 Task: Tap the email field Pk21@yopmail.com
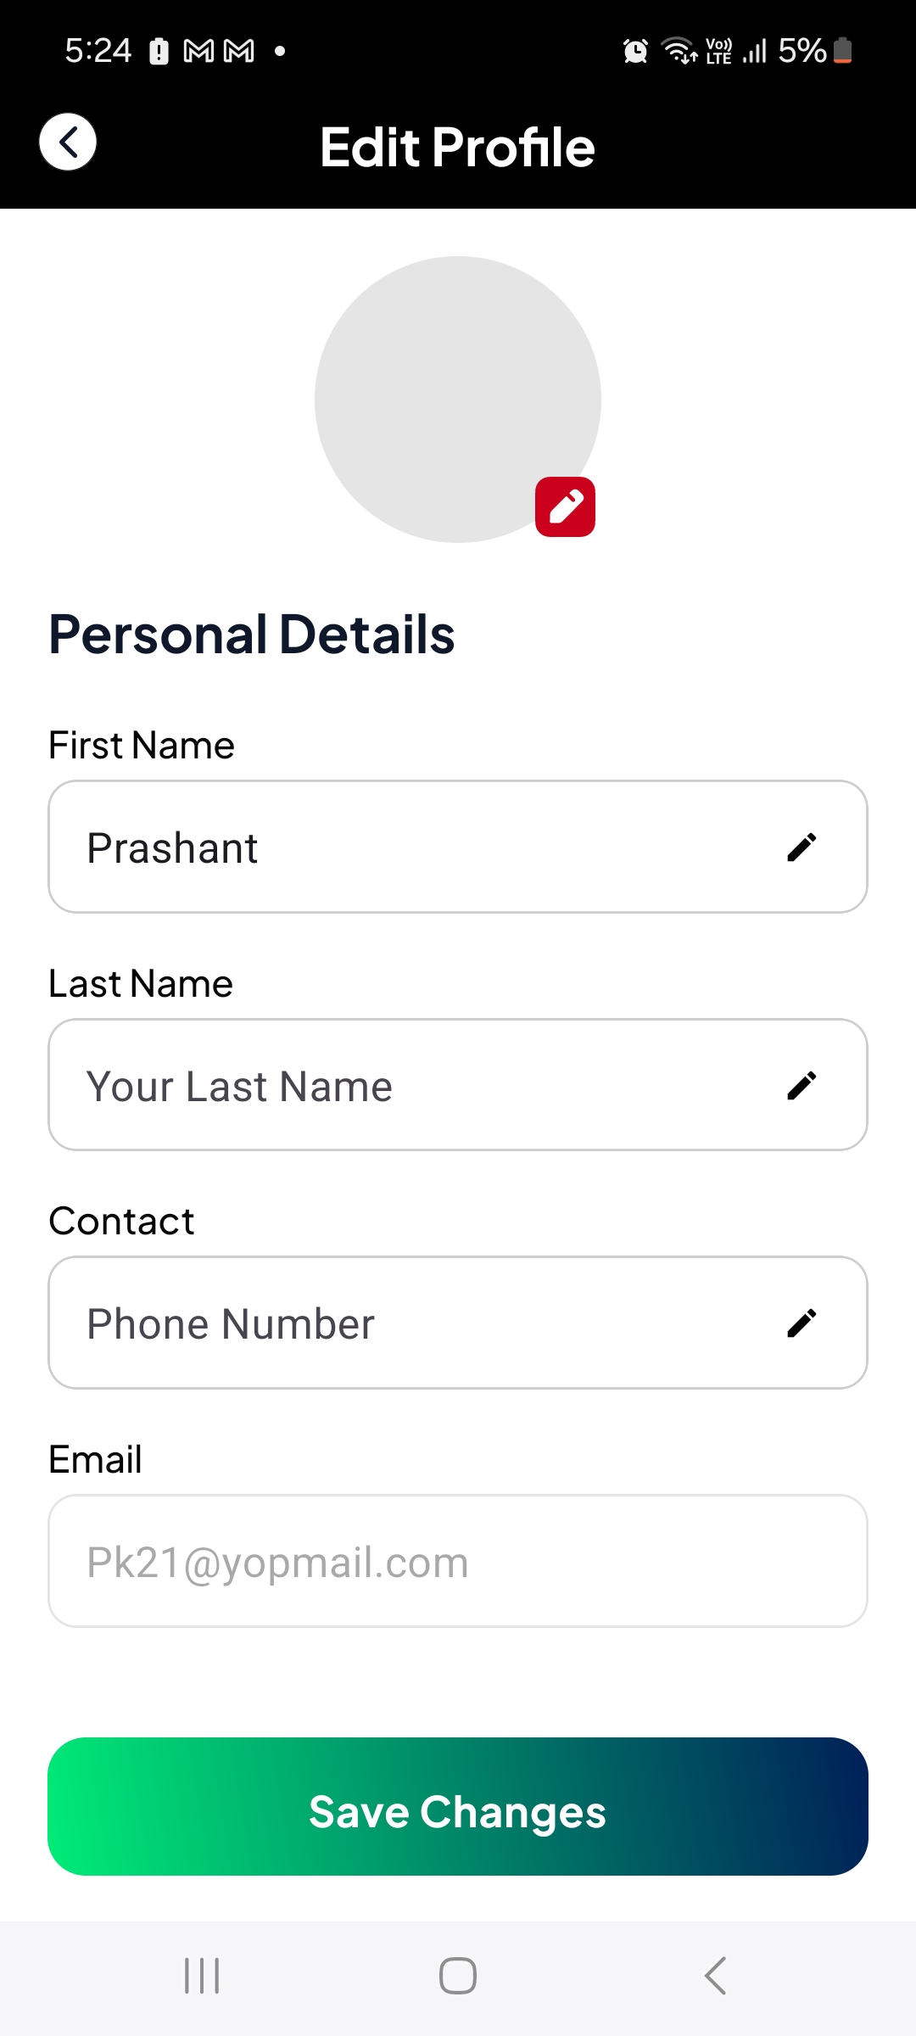click(458, 1561)
